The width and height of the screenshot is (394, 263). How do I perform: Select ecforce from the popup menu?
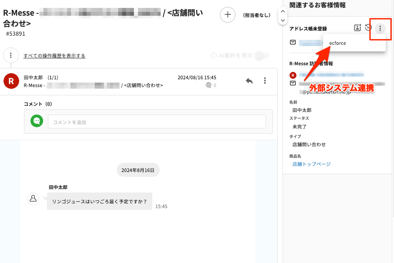pyautogui.click(x=338, y=43)
